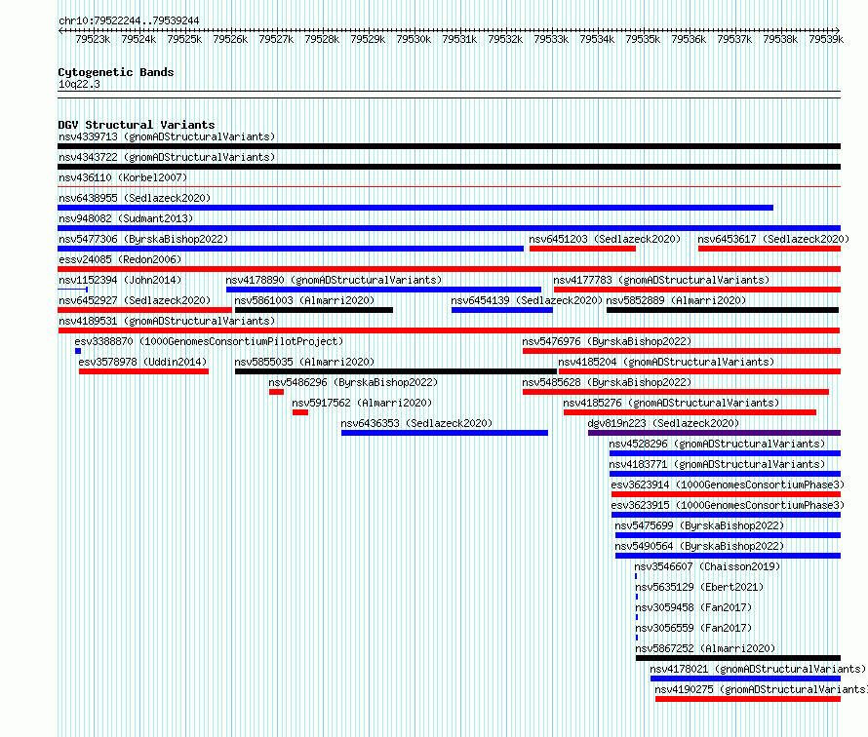Screen dimensions: 868x737
Task: Click the black bar under nsv5855035
Action: pyautogui.click(x=396, y=371)
